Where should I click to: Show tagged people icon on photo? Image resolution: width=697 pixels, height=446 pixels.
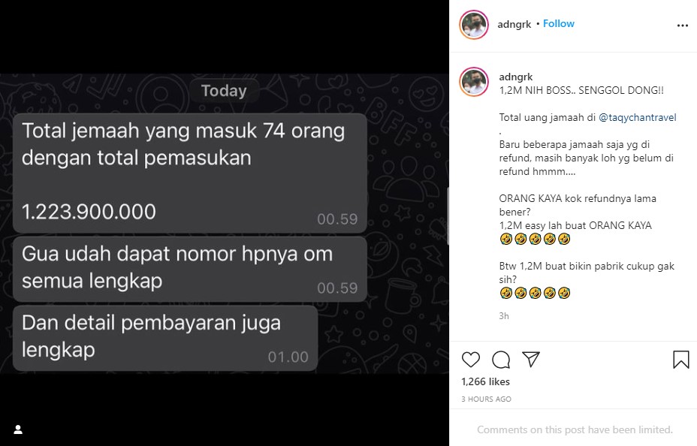(x=18, y=429)
